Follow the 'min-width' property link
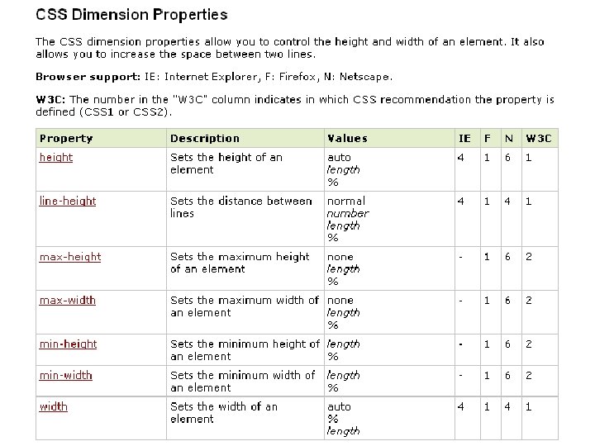 (x=66, y=376)
